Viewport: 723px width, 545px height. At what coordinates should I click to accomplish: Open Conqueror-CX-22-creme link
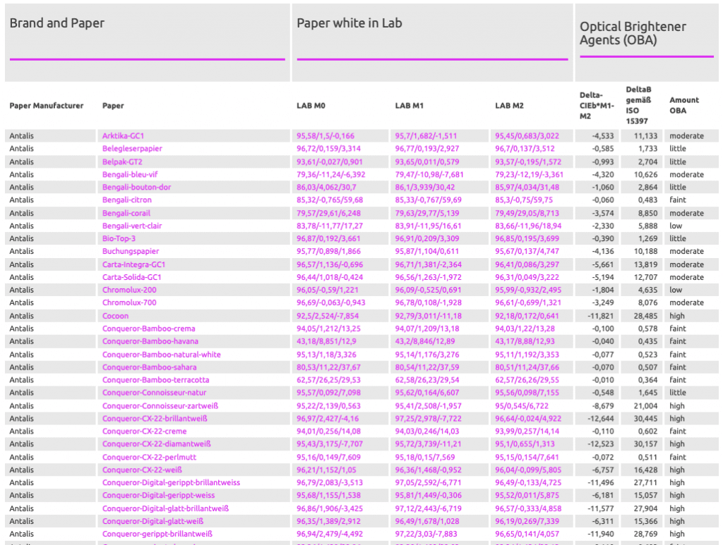(144, 431)
